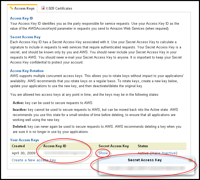Click the blurred secret key in popup
200x180 pixels.
tap(146, 168)
